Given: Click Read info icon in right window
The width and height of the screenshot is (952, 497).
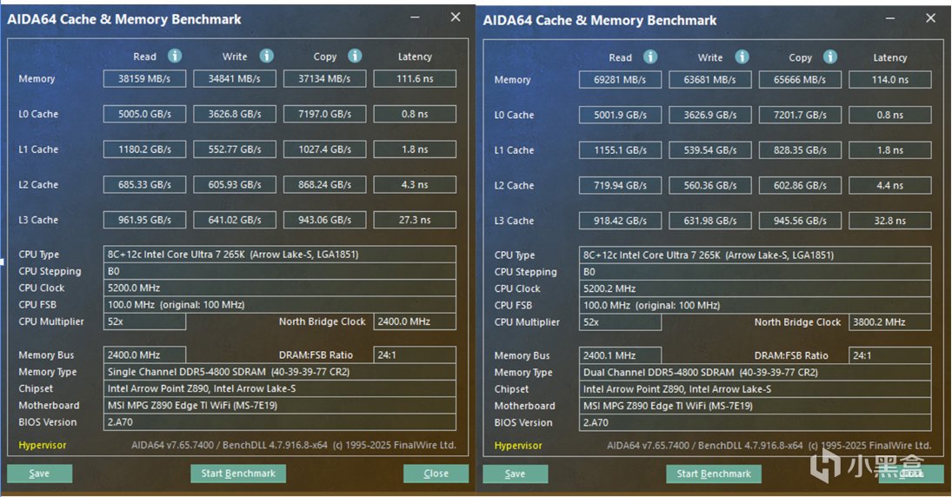Looking at the screenshot, I should point(650,57).
